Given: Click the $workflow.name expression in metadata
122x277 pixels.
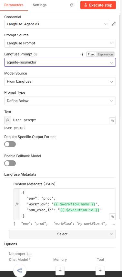Looking at the screenshot, I should 75,204.
